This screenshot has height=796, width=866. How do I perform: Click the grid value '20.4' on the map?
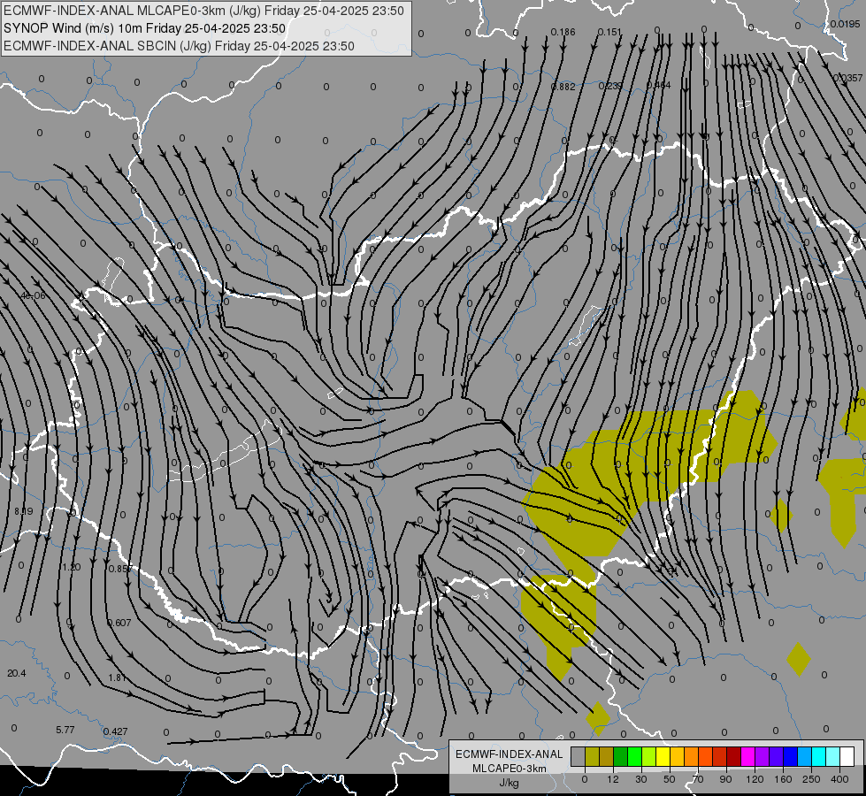point(17,673)
